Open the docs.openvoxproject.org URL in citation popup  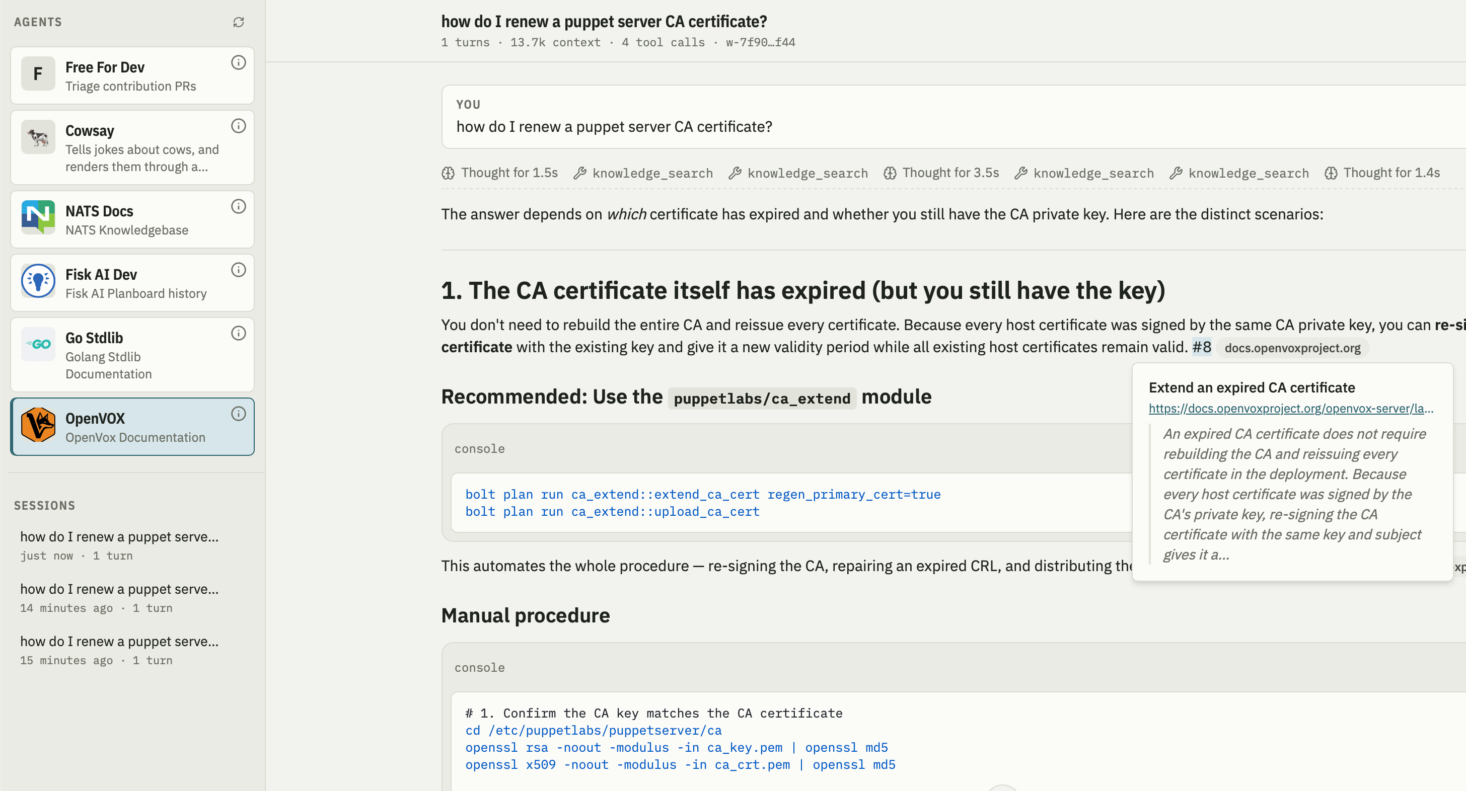click(x=1291, y=408)
